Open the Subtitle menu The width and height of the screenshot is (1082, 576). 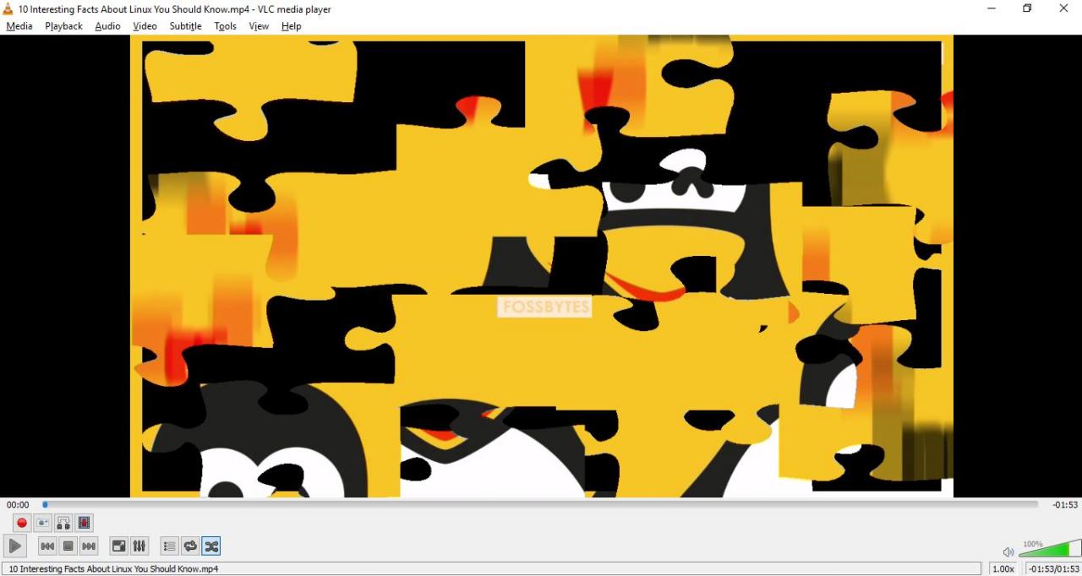(x=185, y=26)
